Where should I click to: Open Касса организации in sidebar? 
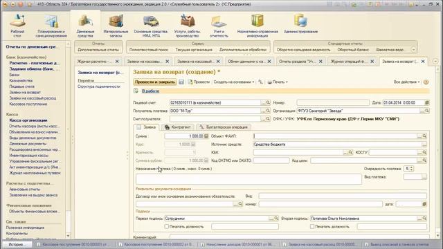tap(28, 120)
